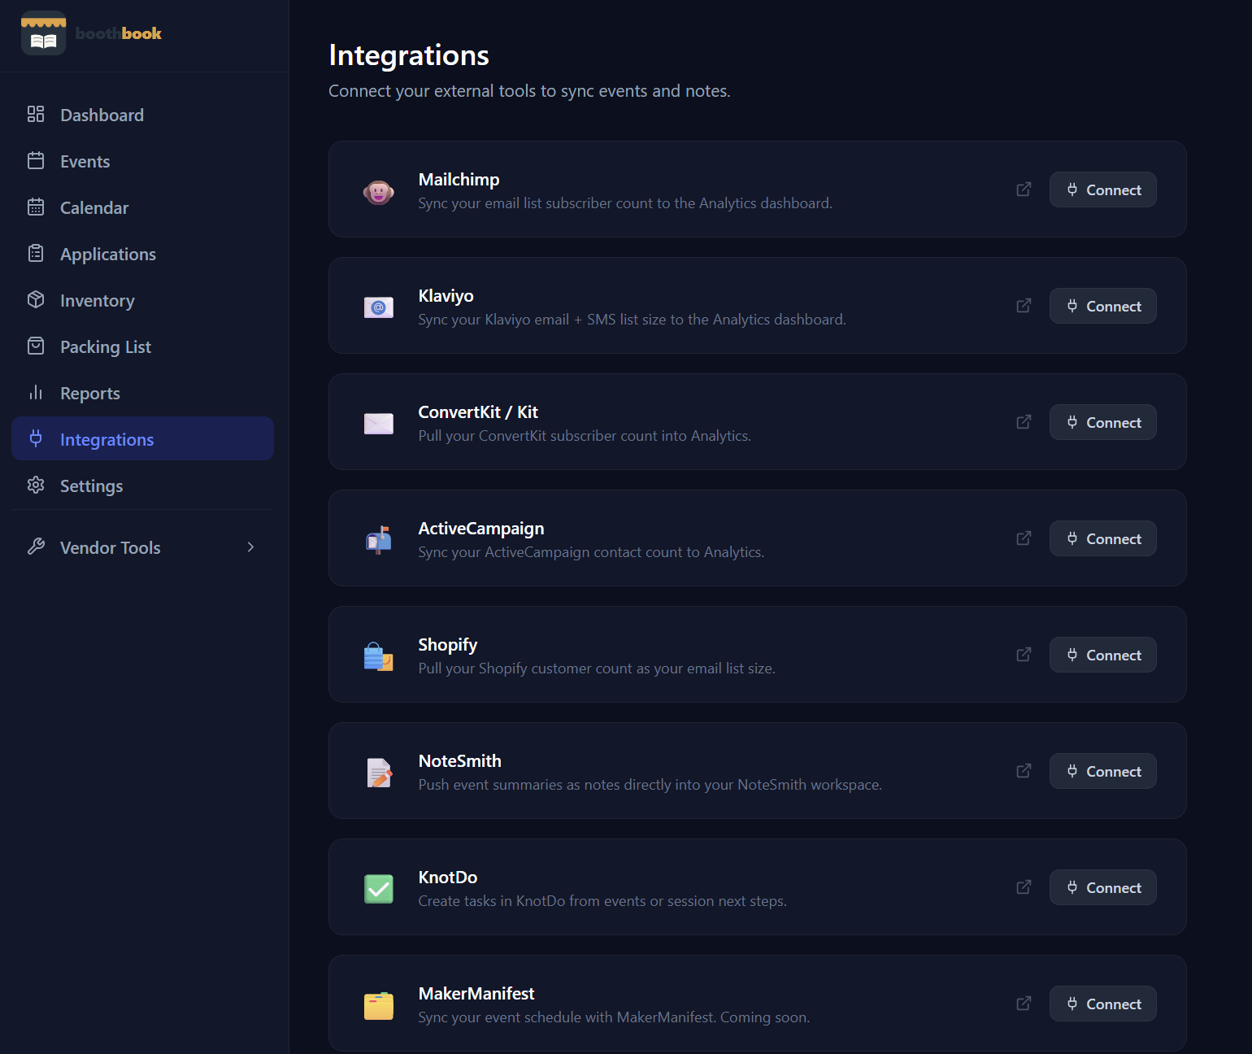
Task: Click the Inventory box icon
Action: 36,299
